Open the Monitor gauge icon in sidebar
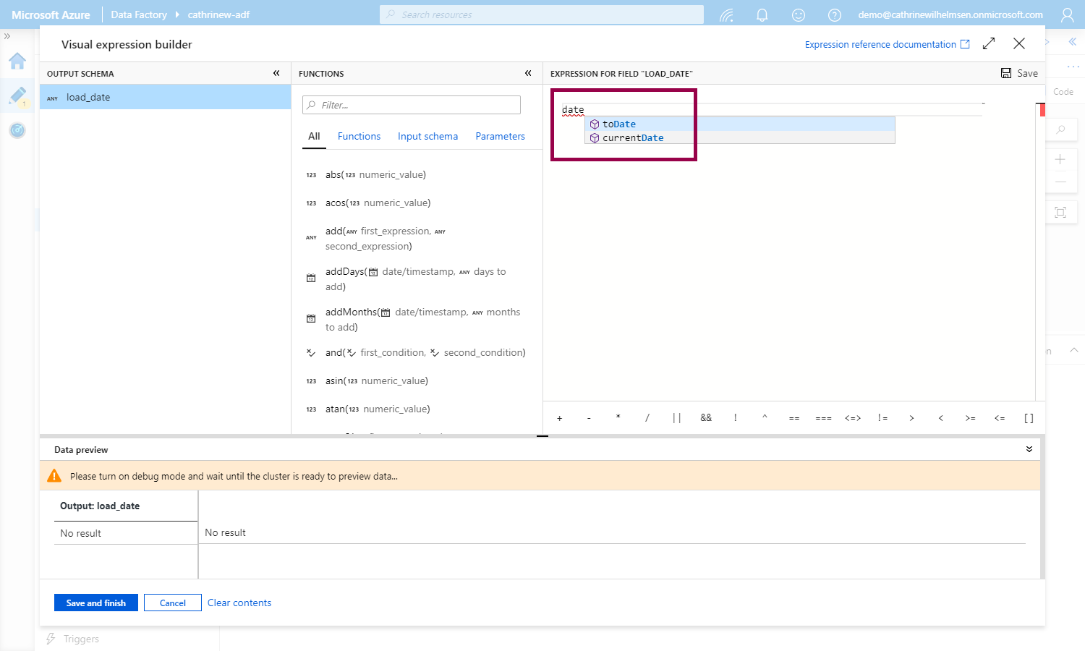 (x=17, y=130)
